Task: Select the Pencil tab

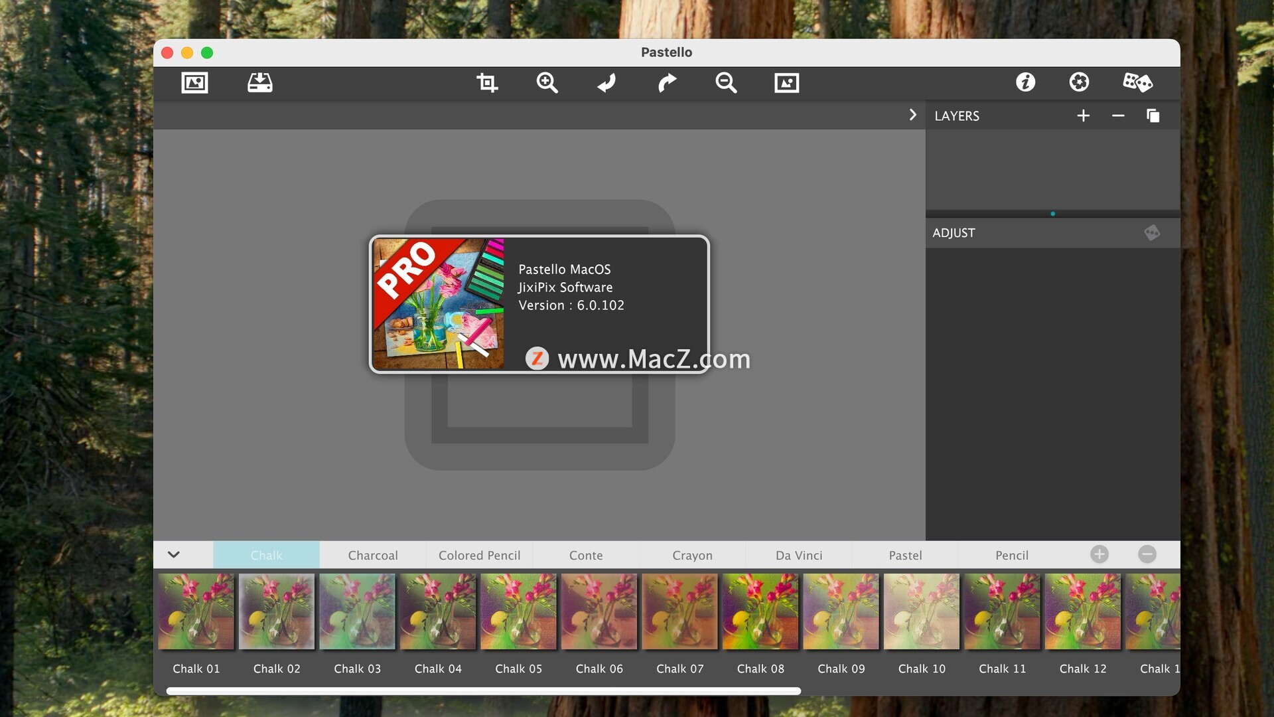Action: point(1012,555)
